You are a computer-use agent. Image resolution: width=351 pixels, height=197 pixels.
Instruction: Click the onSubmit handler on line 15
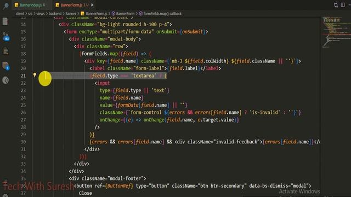click(193, 32)
